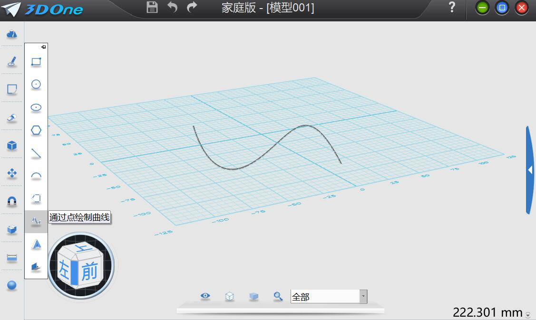Open the material sphere color tool

pyautogui.click(x=11, y=285)
